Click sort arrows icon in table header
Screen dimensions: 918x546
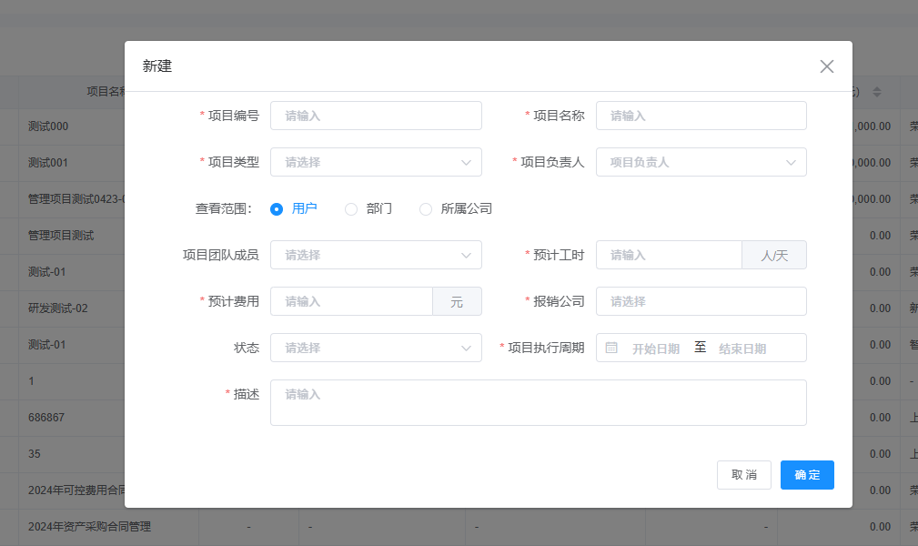tap(877, 92)
